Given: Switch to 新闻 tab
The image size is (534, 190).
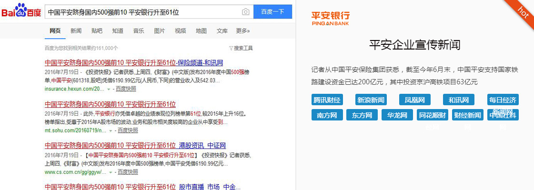Looking at the screenshot, I should coord(76,30).
